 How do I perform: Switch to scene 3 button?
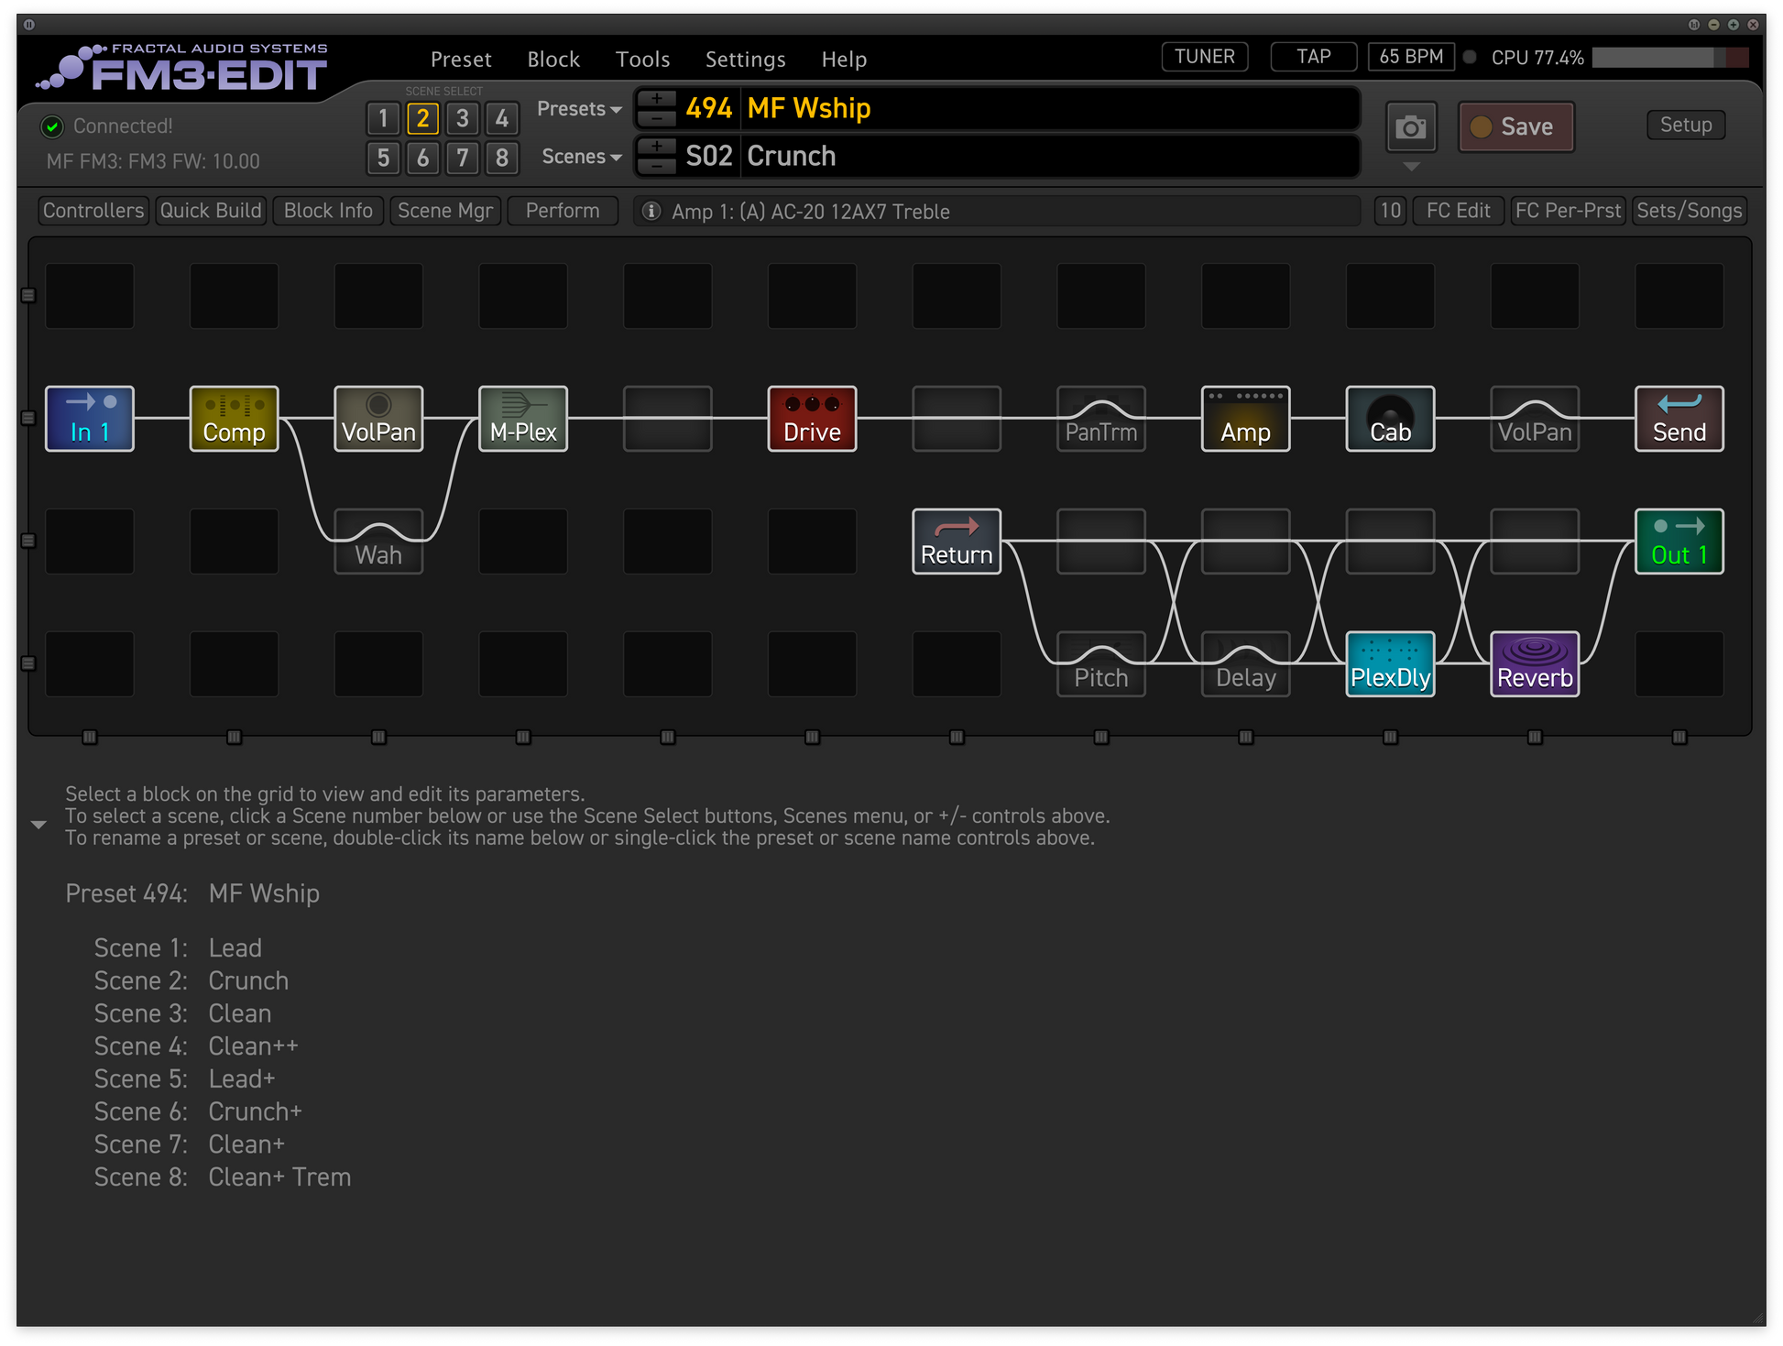[463, 118]
